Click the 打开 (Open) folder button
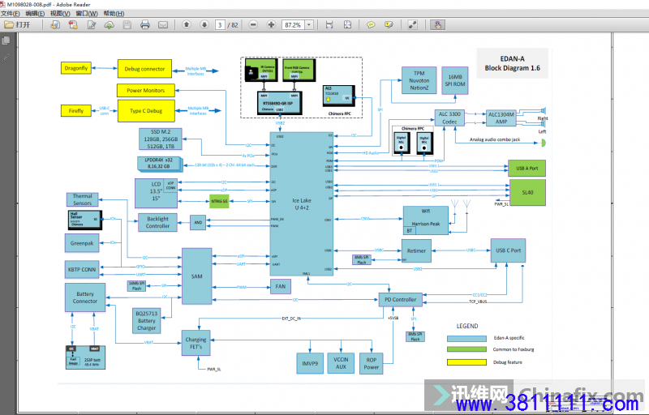The image size is (649, 415). point(18,25)
